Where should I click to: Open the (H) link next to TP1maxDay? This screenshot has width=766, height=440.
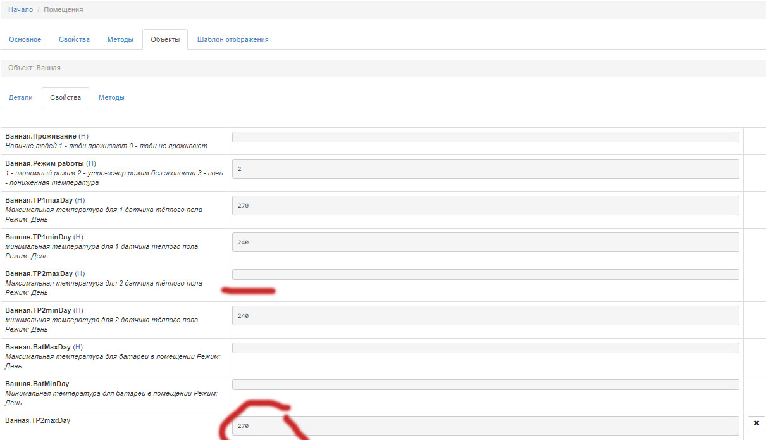coord(80,200)
